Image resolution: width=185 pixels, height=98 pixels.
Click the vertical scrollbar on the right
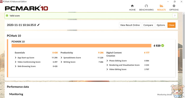click(184, 36)
